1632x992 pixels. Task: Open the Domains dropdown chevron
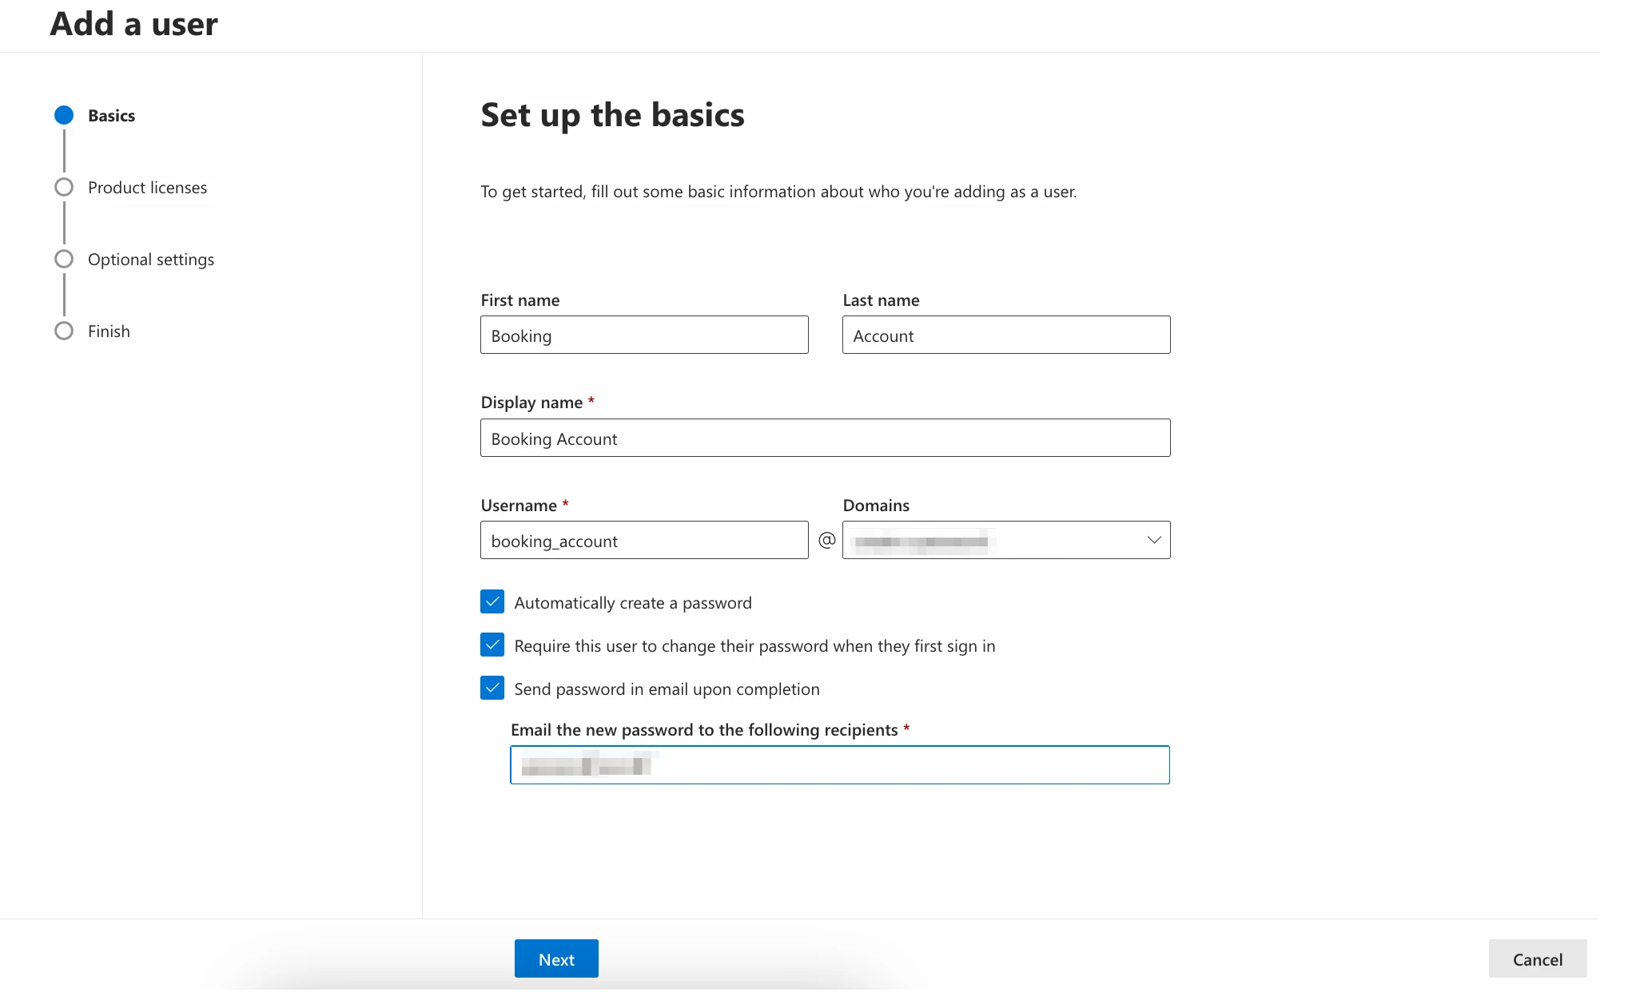(x=1153, y=541)
